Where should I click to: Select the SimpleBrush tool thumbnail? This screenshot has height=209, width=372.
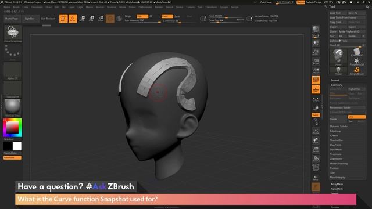[357, 71]
